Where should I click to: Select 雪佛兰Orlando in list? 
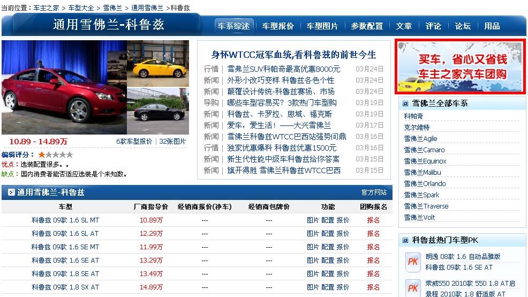click(x=425, y=184)
